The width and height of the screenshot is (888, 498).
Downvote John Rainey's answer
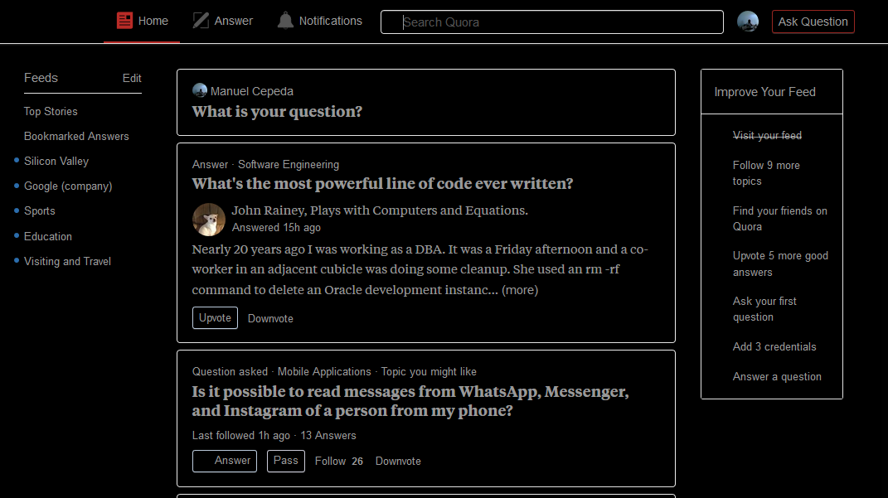(x=270, y=319)
